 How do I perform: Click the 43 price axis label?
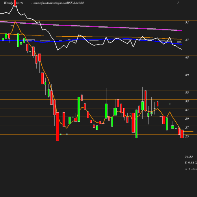(x=187, y=58)
